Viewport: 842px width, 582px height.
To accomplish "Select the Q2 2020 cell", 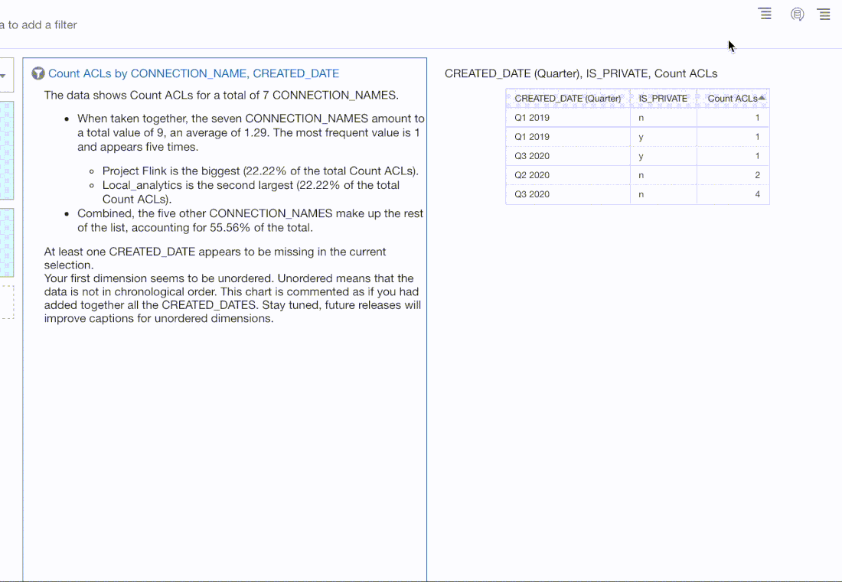I will point(568,175).
